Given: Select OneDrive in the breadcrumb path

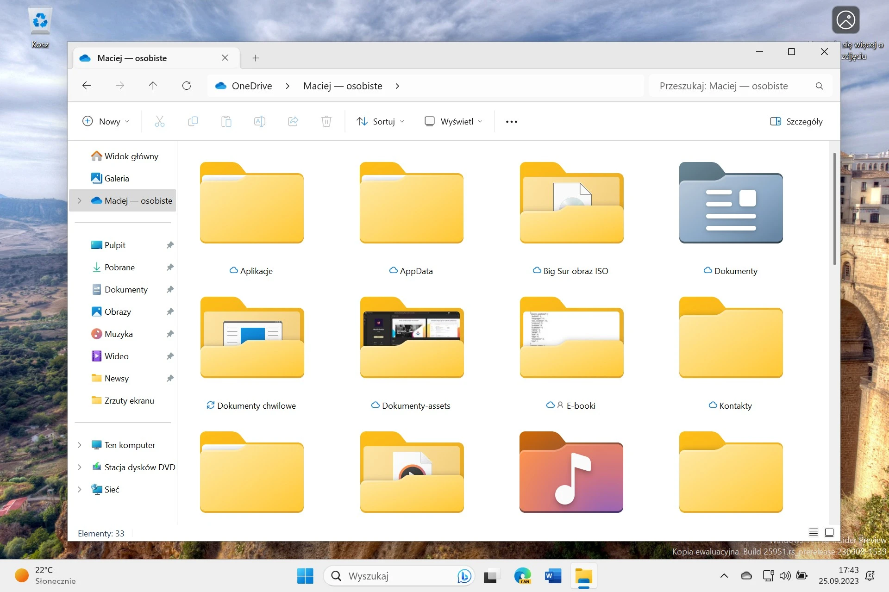Looking at the screenshot, I should (252, 86).
